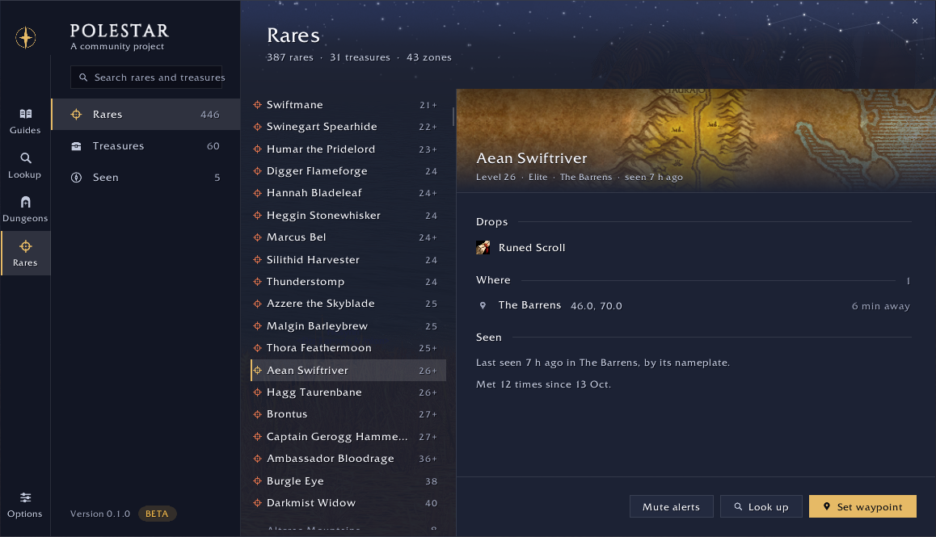This screenshot has height=537, width=936.
Task: Select the Seen category tab
Action: (x=145, y=177)
